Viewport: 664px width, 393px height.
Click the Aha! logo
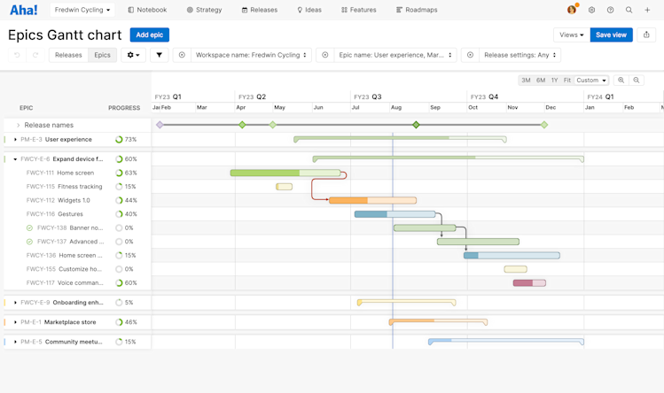tap(24, 10)
